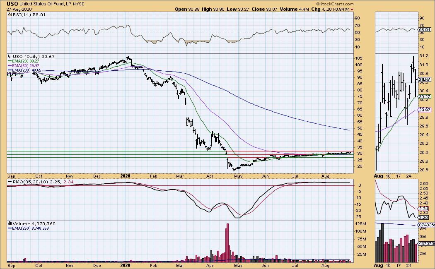Image resolution: width=435 pixels, height=269 pixels.
Task: Click the 2.34 PMO signal tag on mini chart
Action: [x=423, y=209]
